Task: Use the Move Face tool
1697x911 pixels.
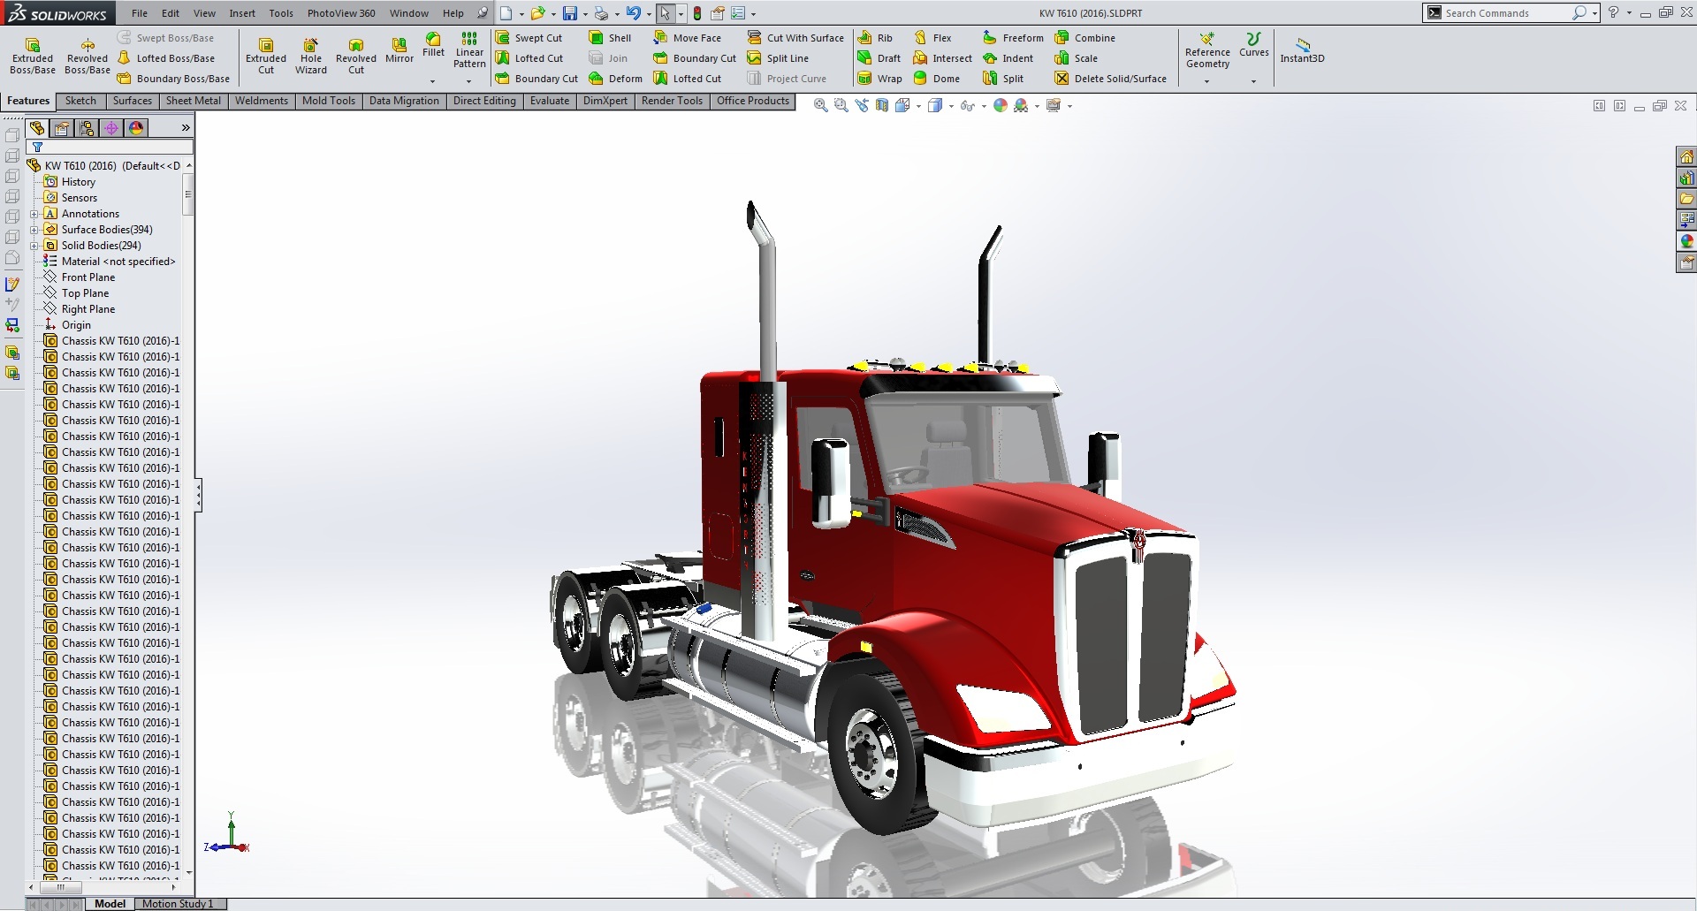Action: click(x=687, y=38)
